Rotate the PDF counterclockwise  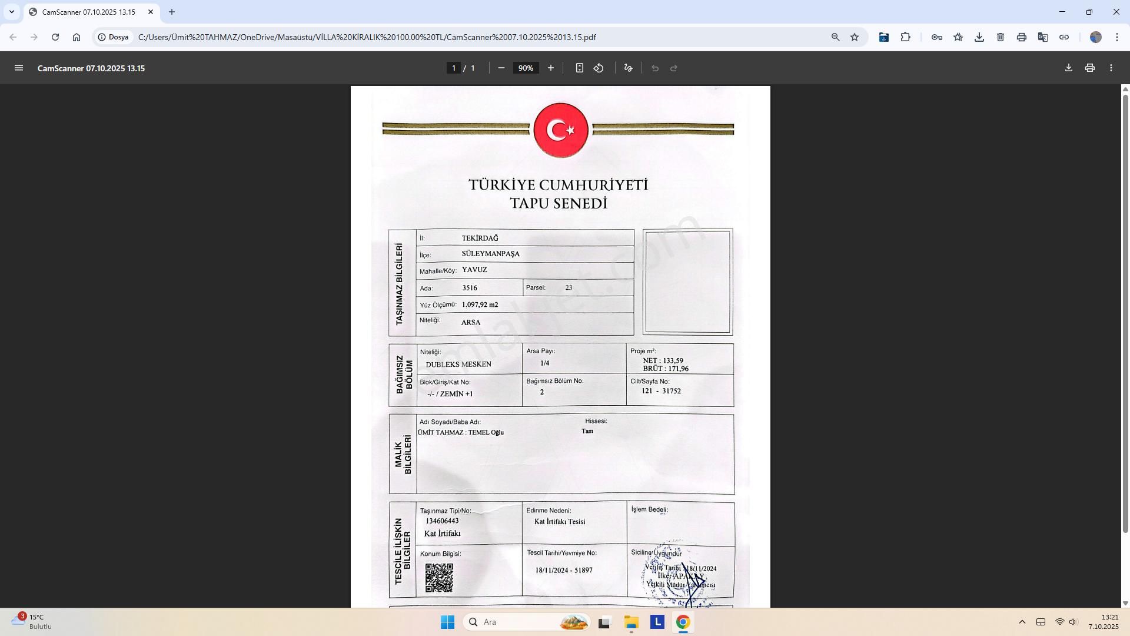pyautogui.click(x=599, y=68)
